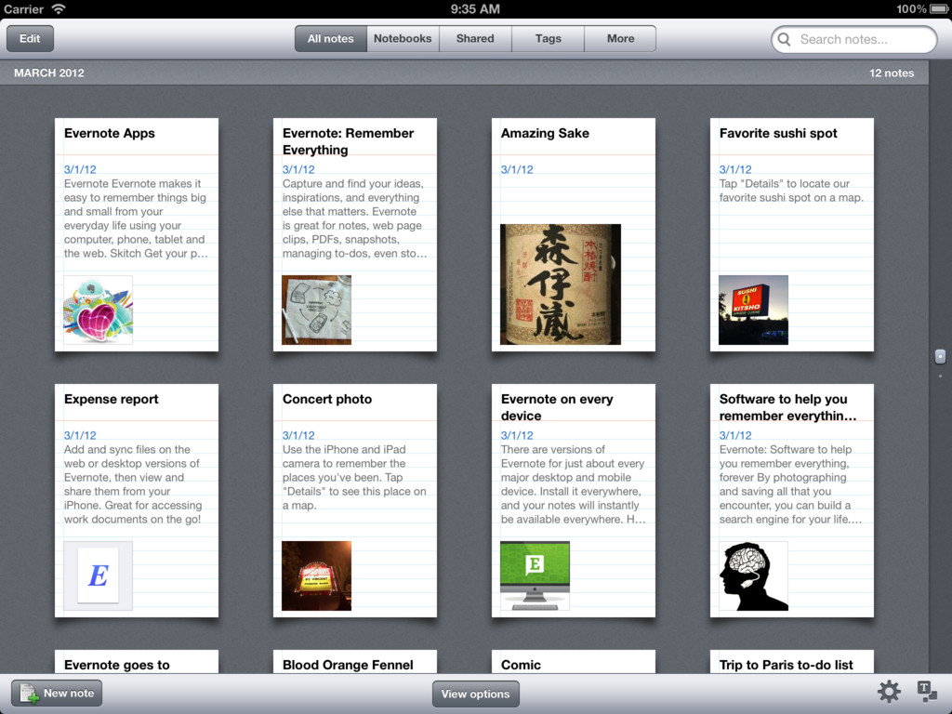Tap the text size icon beside the gear
Screen dimensions: 952x714
tap(927, 692)
